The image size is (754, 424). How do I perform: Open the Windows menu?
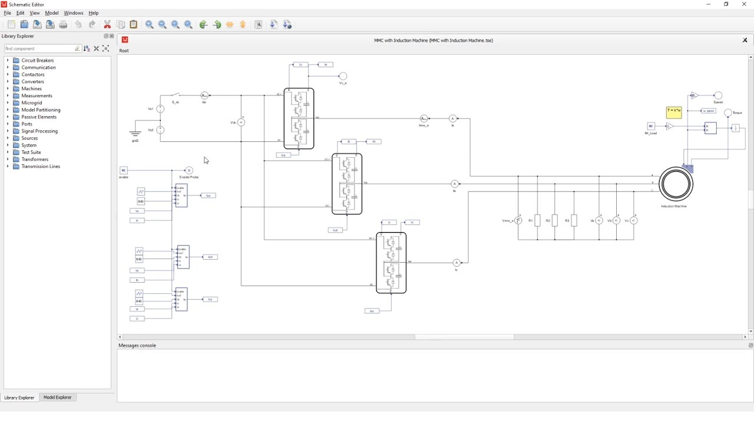[74, 13]
